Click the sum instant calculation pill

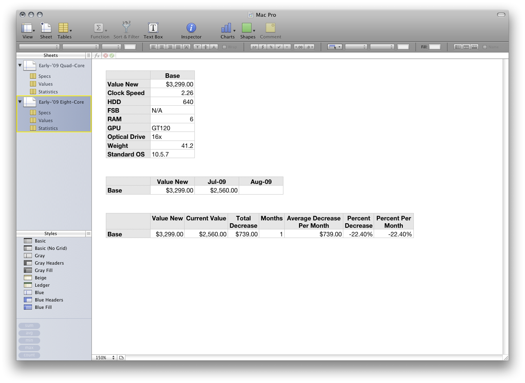29,326
